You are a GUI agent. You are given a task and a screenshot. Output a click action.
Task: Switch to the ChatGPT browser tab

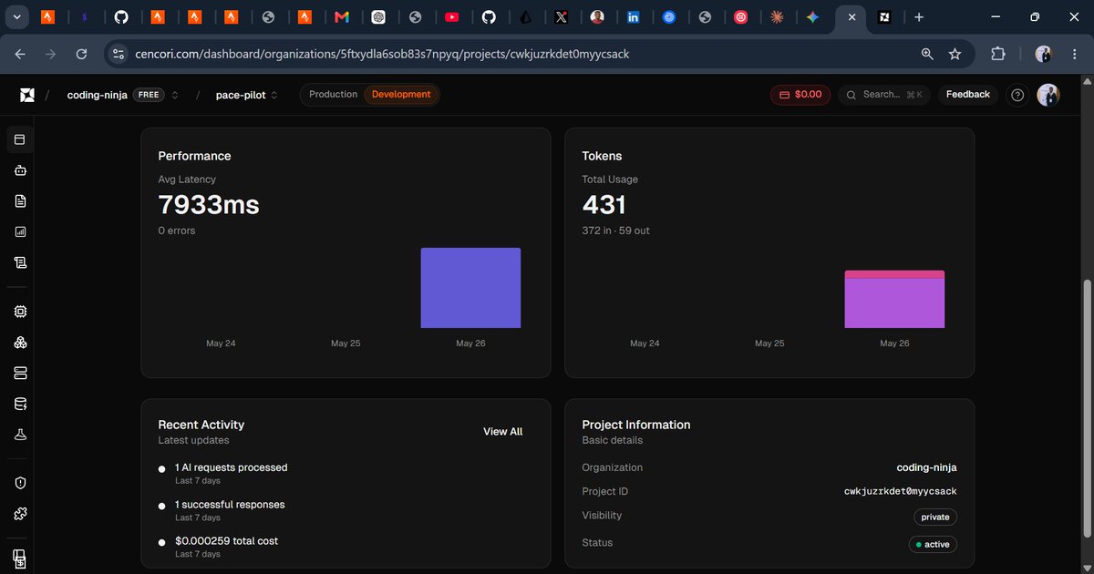pos(378,16)
